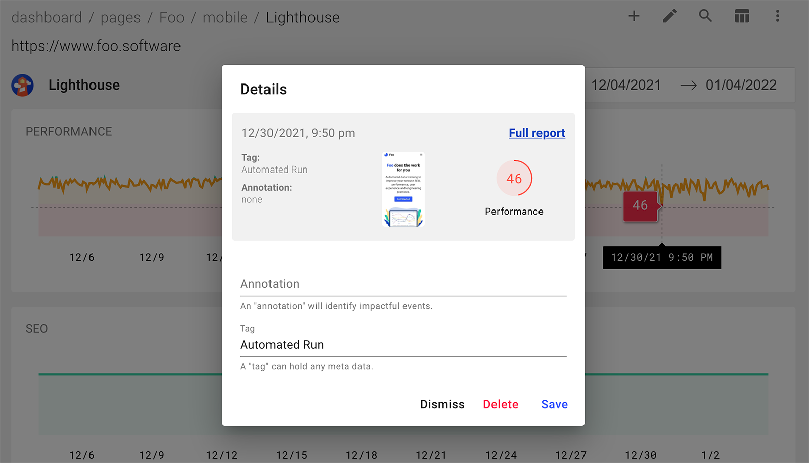This screenshot has width=809, height=463.
Task: Click the red 46 chart marker
Action: [641, 205]
